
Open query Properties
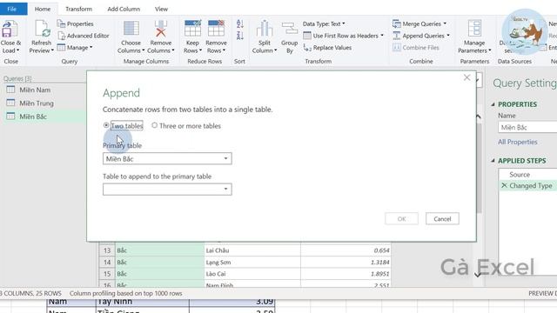click(76, 23)
